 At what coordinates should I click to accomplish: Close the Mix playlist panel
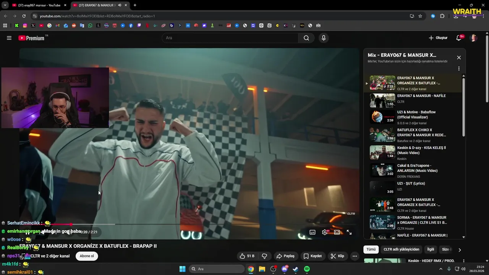pyautogui.click(x=459, y=58)
